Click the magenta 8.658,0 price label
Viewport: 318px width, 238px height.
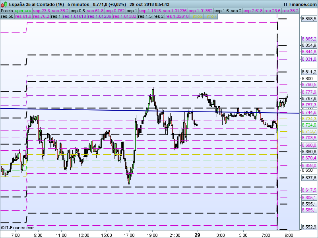click(309, 165)
